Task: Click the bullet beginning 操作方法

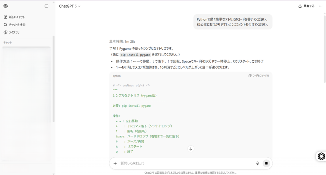Action: [190, 62]
